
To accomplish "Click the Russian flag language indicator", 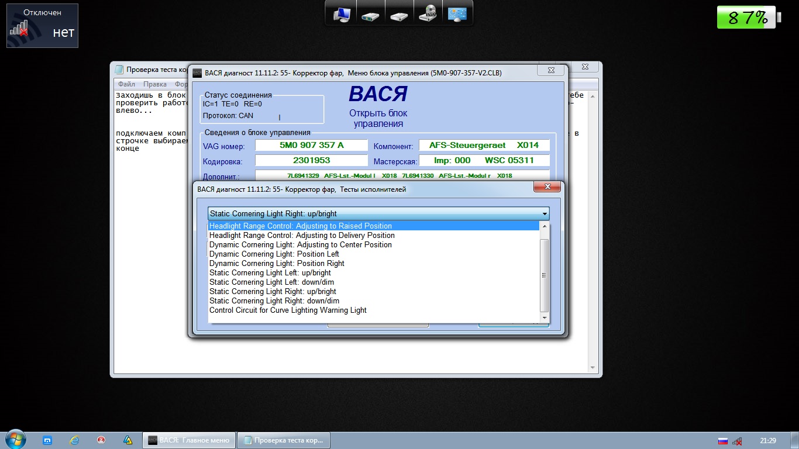I will (x=722, y=441).
